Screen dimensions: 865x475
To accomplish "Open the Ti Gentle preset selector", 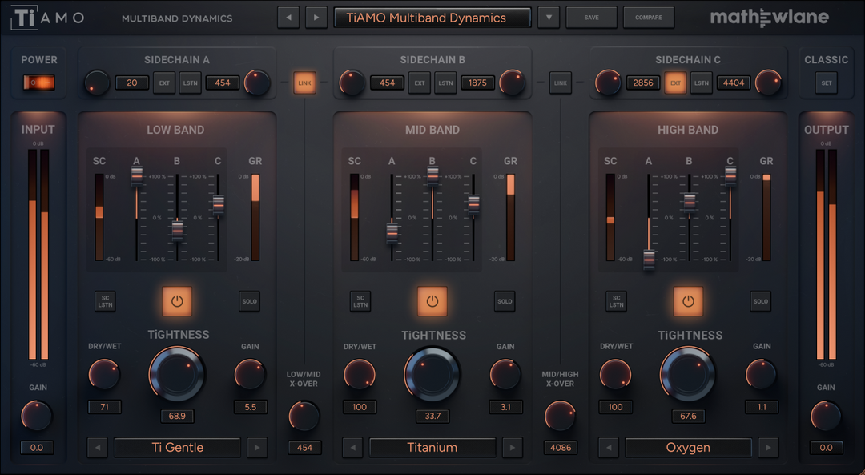I will click(177, 448).
